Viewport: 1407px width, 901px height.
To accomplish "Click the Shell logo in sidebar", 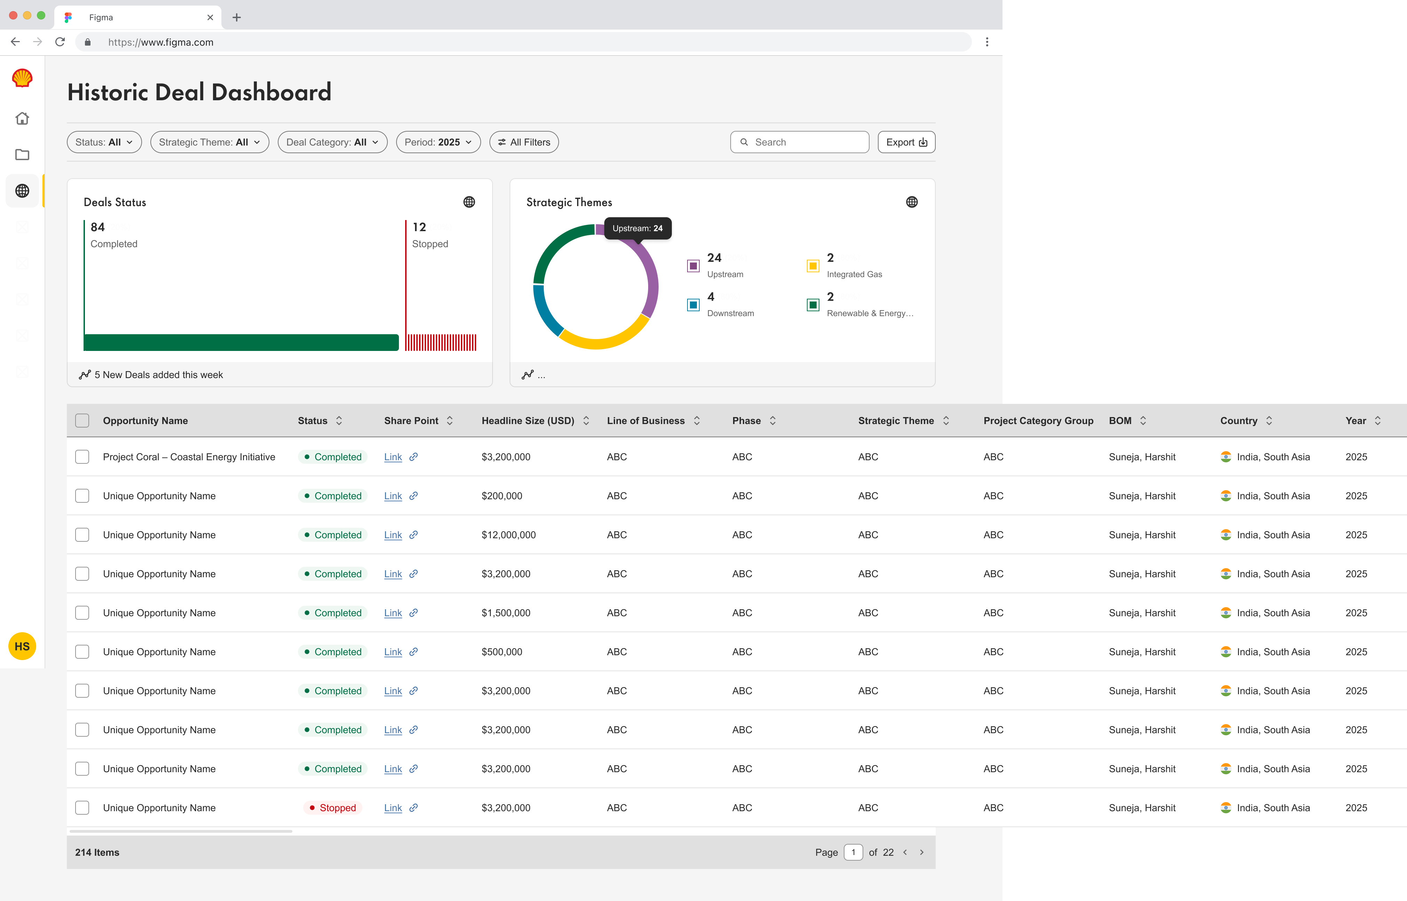I will (22, 78).
